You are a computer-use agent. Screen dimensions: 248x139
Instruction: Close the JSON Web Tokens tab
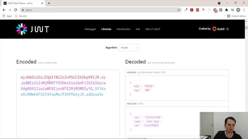(x=42, y=3)
